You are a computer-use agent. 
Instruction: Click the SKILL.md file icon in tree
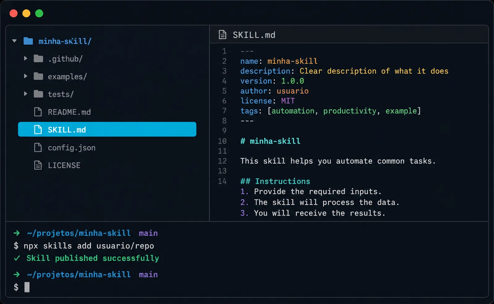(x=38, y=129)
